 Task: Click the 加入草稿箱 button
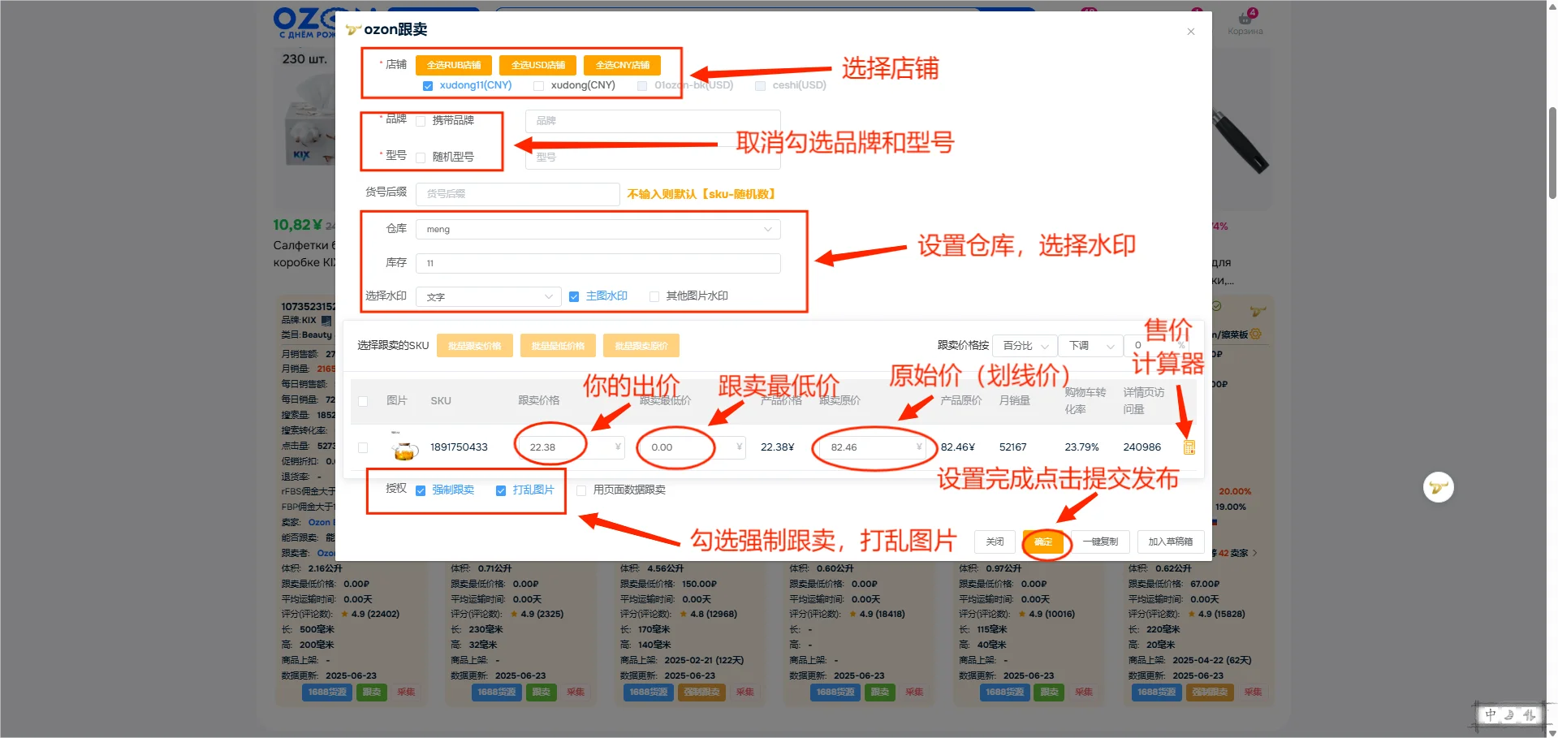1170,542
